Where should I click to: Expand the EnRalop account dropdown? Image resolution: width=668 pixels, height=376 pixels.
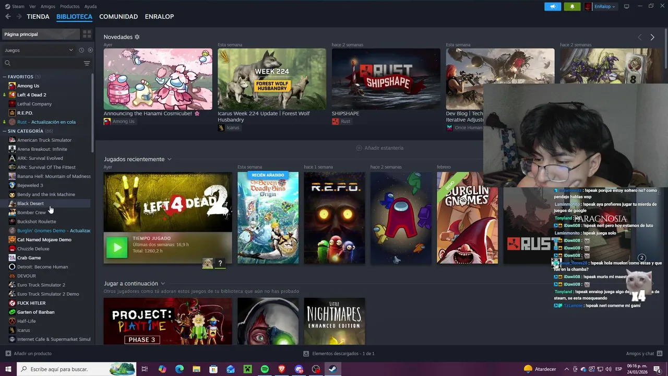[600, 6]
